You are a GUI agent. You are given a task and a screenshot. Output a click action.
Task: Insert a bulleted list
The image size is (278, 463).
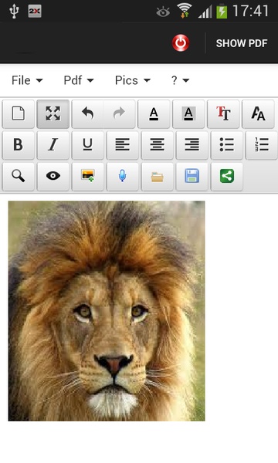click(x=226, y=145)
